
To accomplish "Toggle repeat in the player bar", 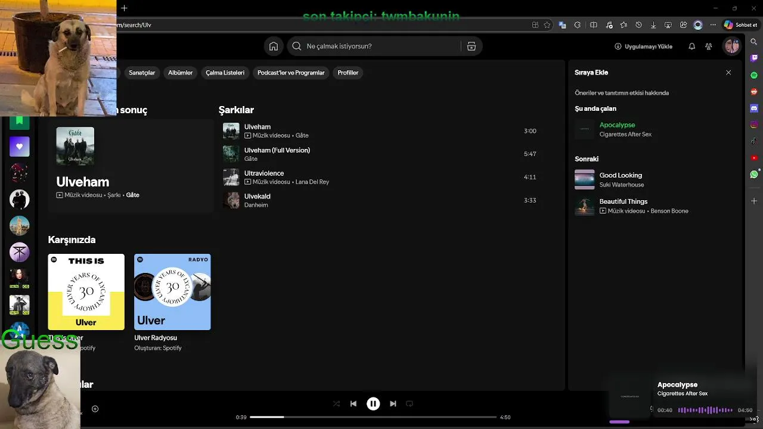I will tap(410, 403).
